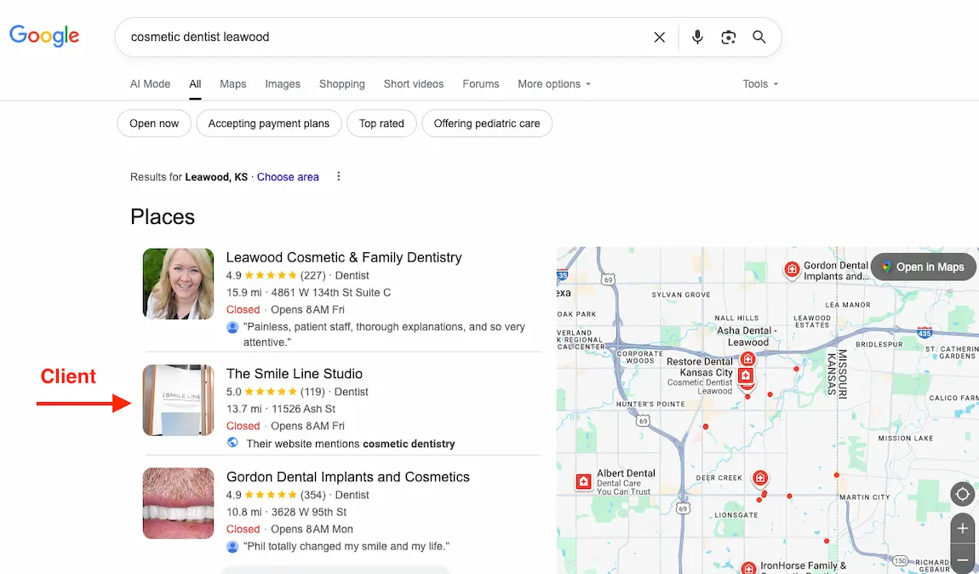Screen dimensions: 979x574
Task: Click the map zoom in plus button
Action: (x=963, y=528)
